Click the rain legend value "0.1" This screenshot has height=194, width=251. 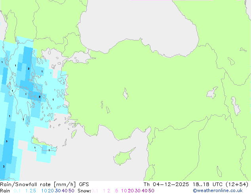[17, 191]
